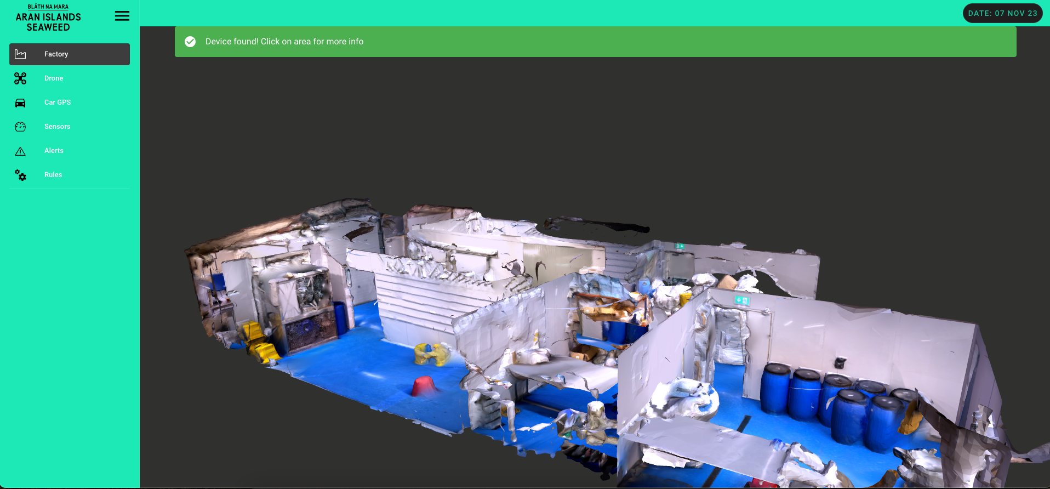Go to the Sensors page label

coord(57,127)
